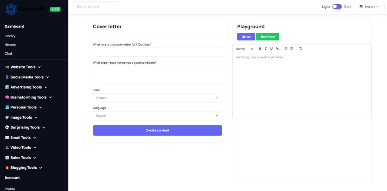Insert a bulleted list in the editor

291,49
